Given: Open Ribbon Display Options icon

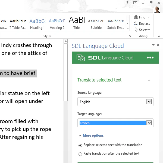Looking at the screenshot, I should click(x=135, y=3).
